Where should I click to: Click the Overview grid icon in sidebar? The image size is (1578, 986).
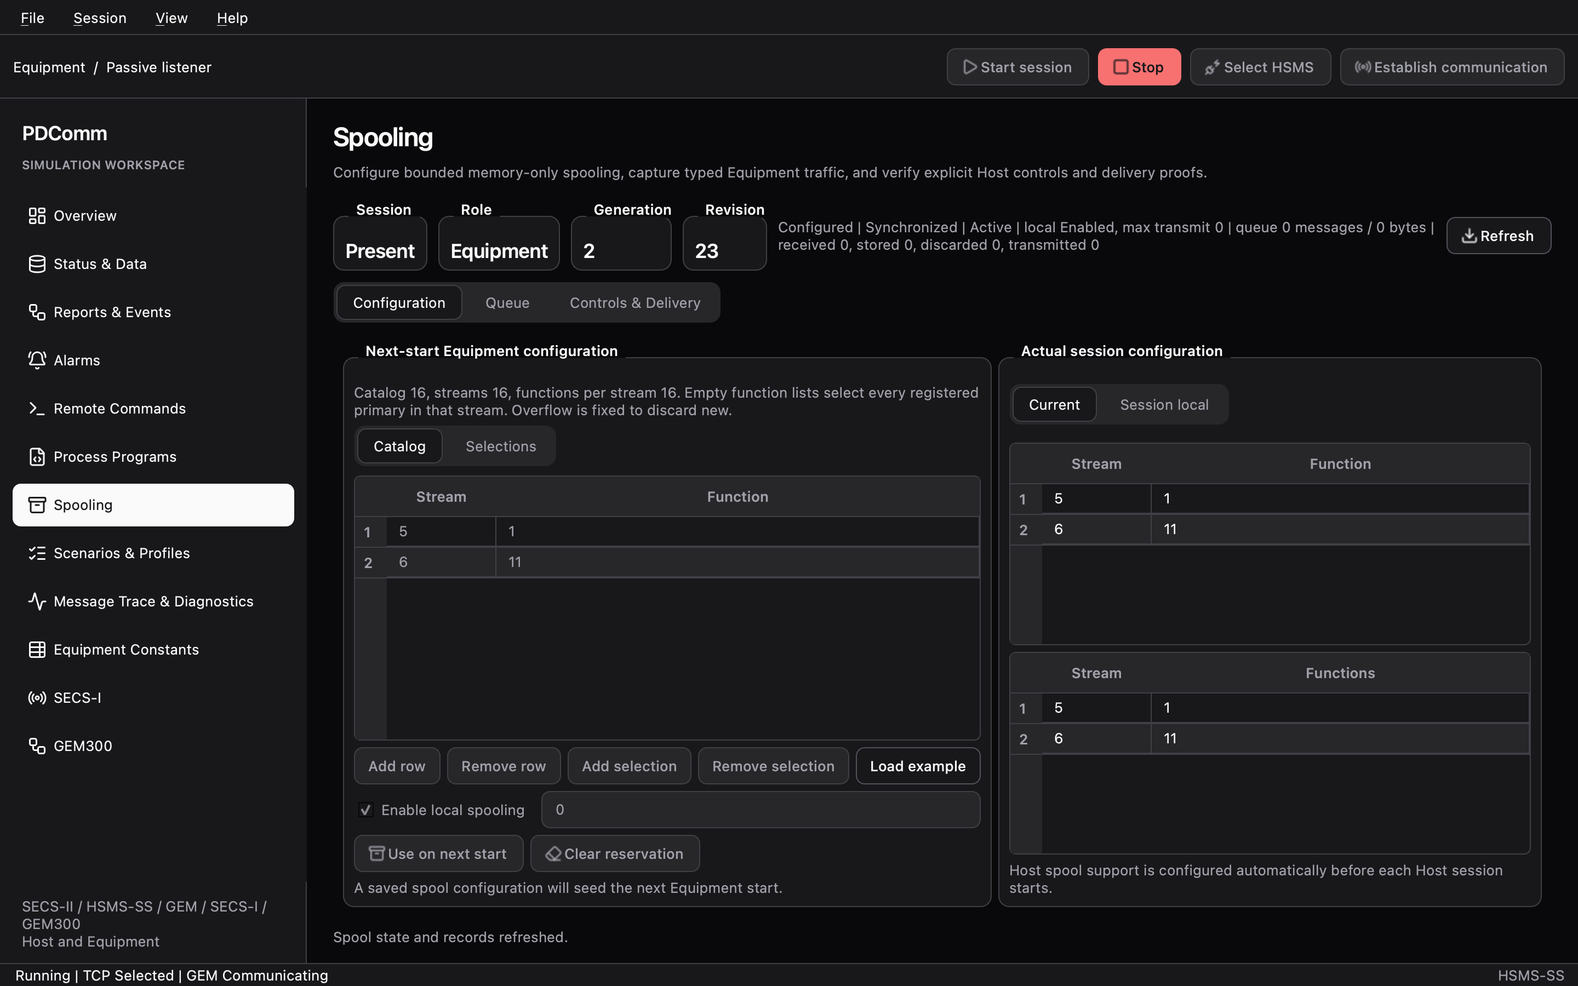pos(37,216)
